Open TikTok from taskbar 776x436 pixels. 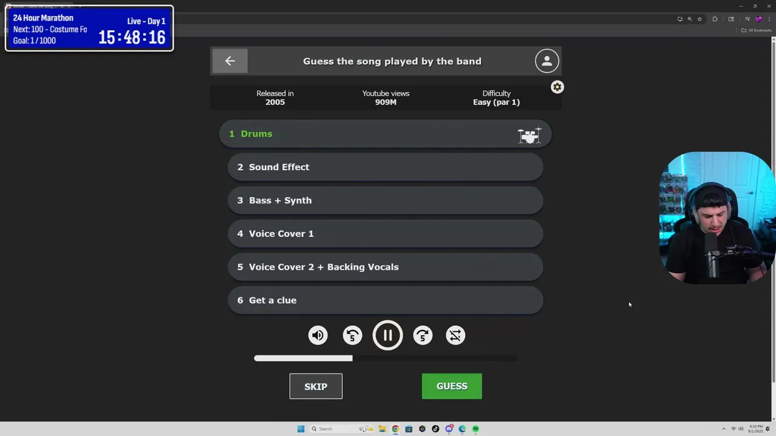pyautogui.click(x=435, y=429)
